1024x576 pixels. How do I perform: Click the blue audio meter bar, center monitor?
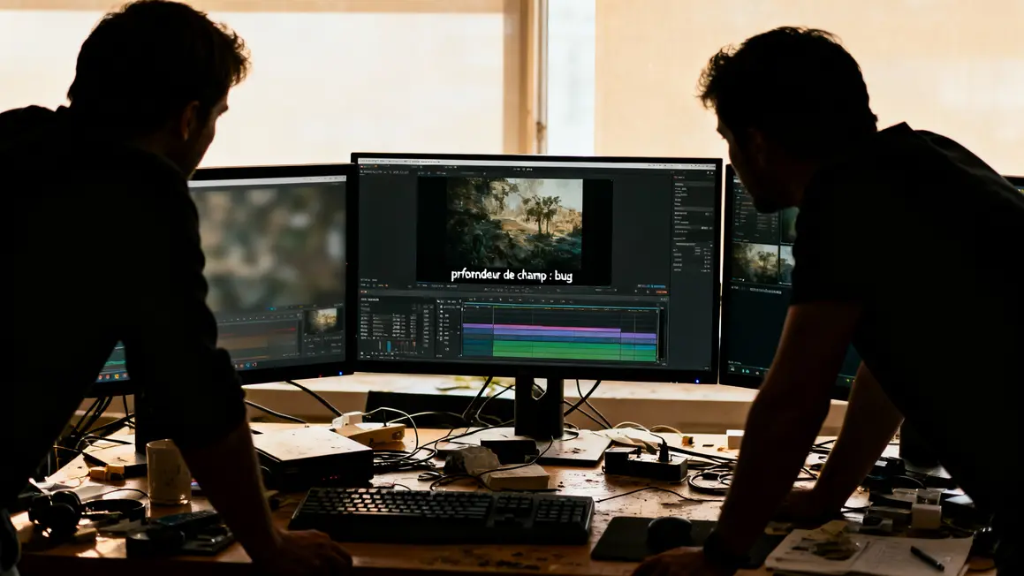point(389,346)
